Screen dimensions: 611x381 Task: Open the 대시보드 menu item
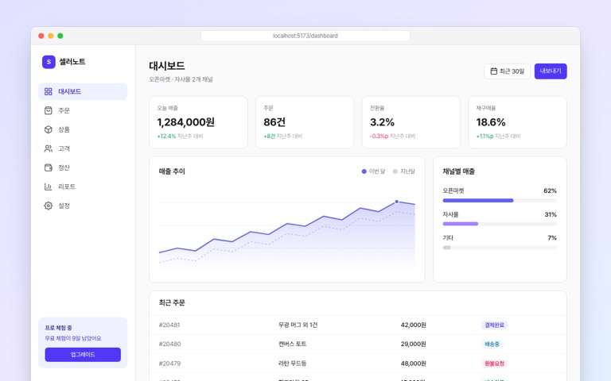83,91
